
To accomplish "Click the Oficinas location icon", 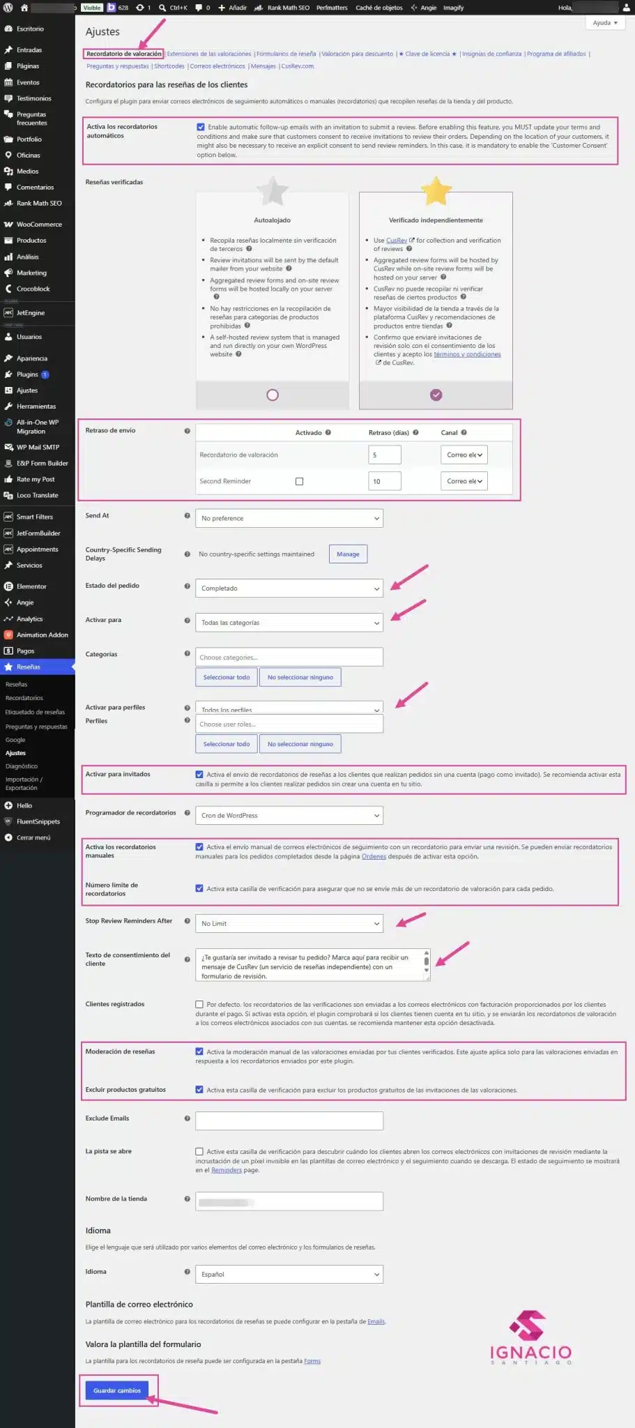I will coord(8,155).
